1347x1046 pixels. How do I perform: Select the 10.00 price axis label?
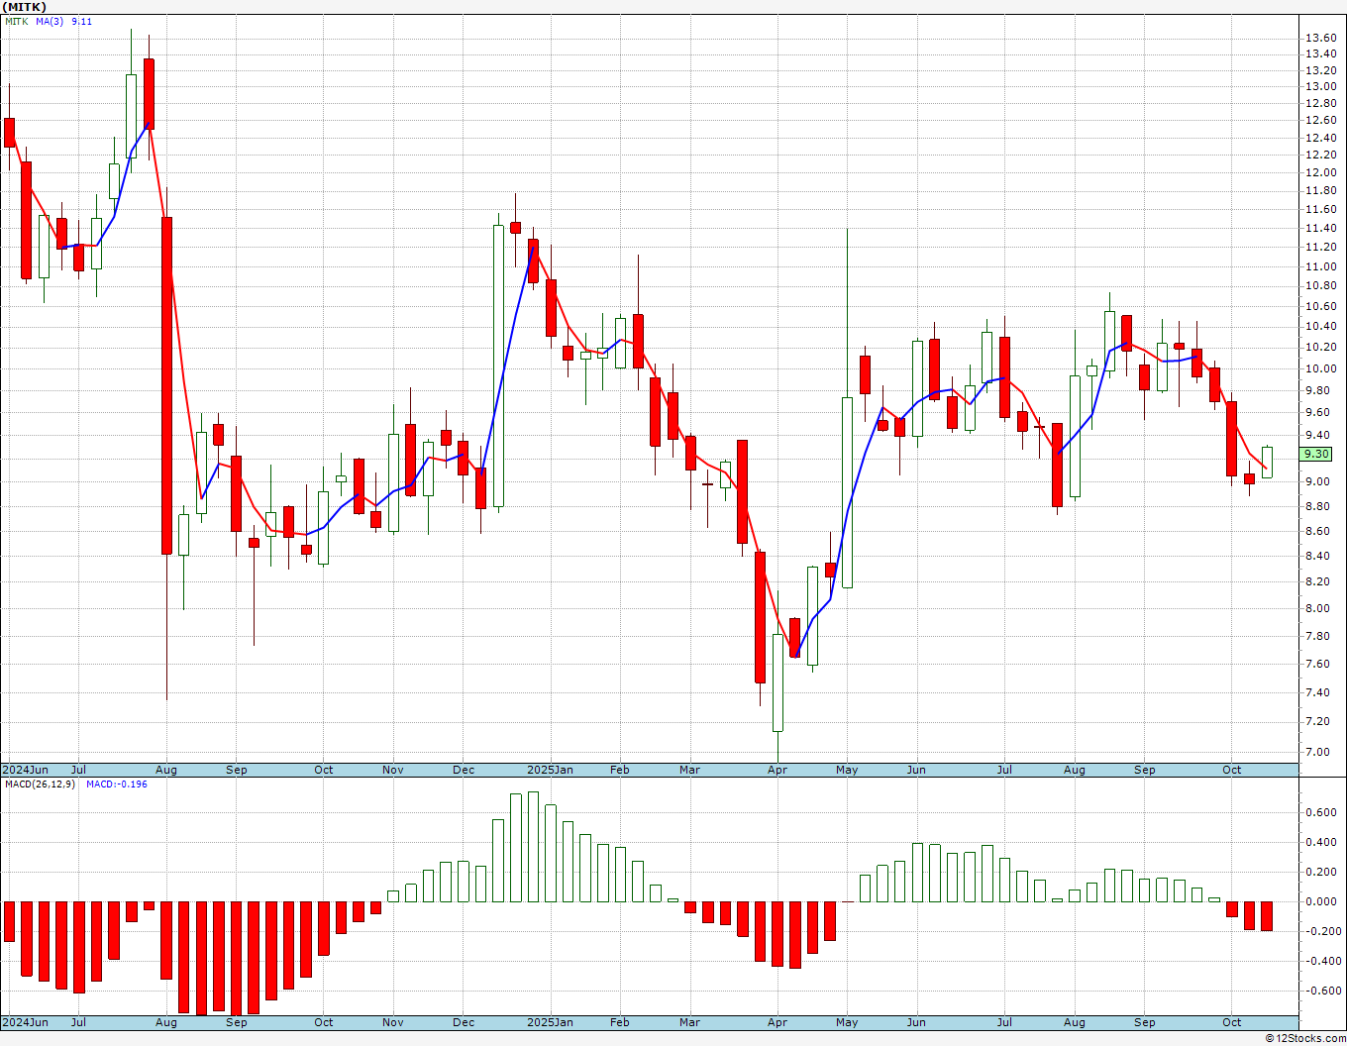(x=1320, y=368)
